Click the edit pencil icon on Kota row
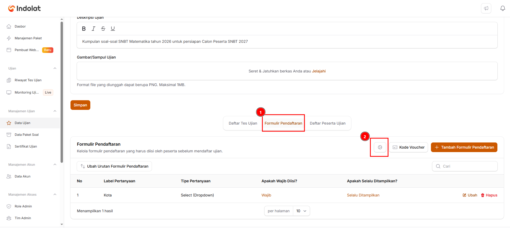This screenshot has height=228, width=510. pos(464,195)
